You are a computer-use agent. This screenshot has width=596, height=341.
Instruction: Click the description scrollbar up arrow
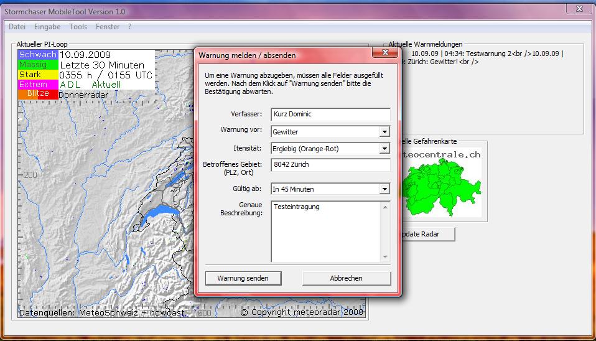385,207
